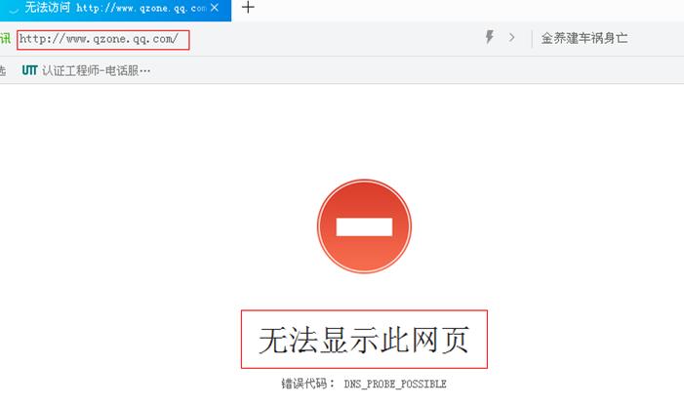Image resolution: width=684 pixels, height=407 pixels.
Task: Open a new tab with plus button
Action: (x=248, y=8)
